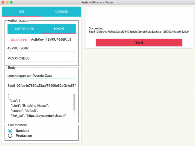Switch to the IOS tab

(22, 12)
